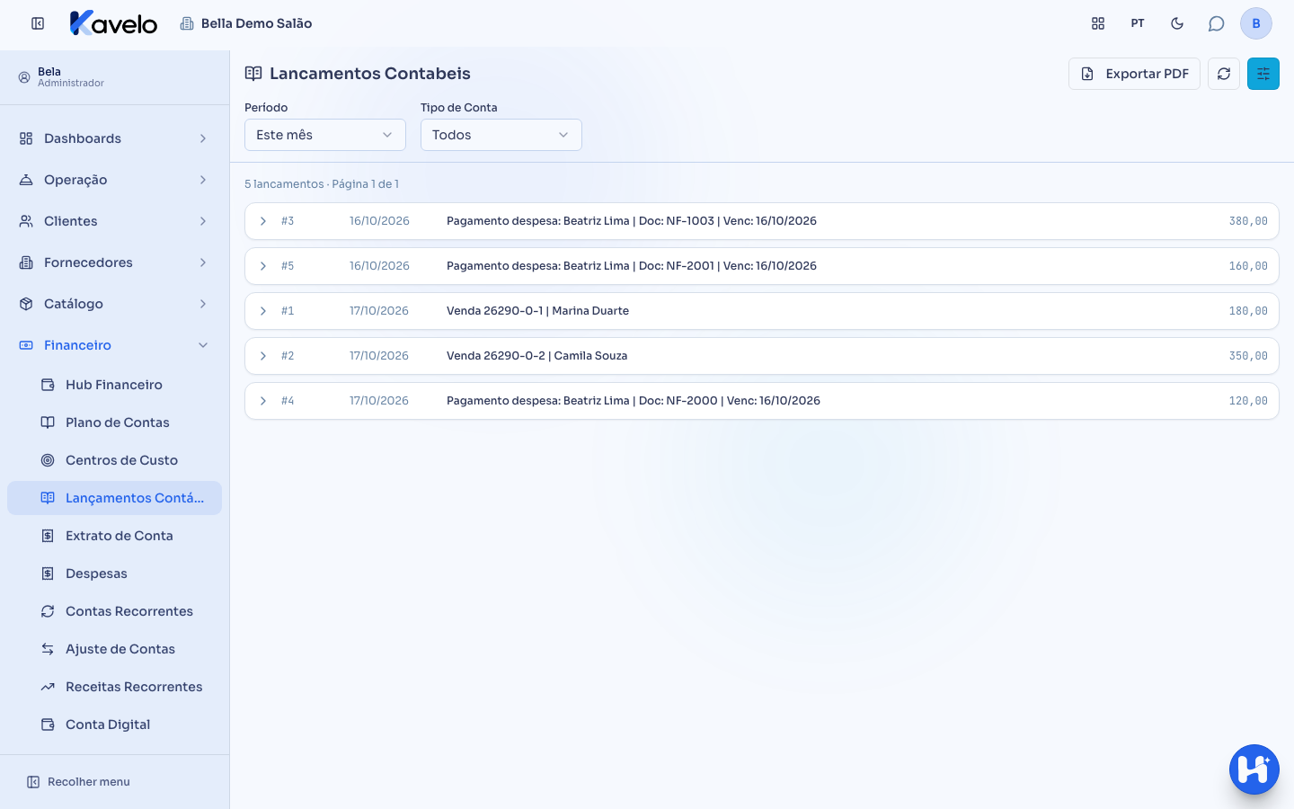The width and height of the screenshot is (1294, 809).
Task: Open Despesas page
Action: pyautogui.click(x=114, y=573)
